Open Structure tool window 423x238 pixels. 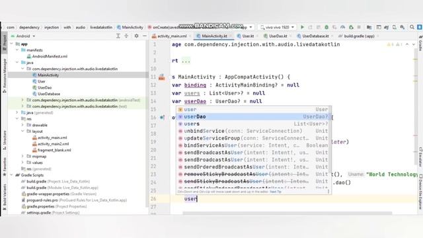click(5, 140)
